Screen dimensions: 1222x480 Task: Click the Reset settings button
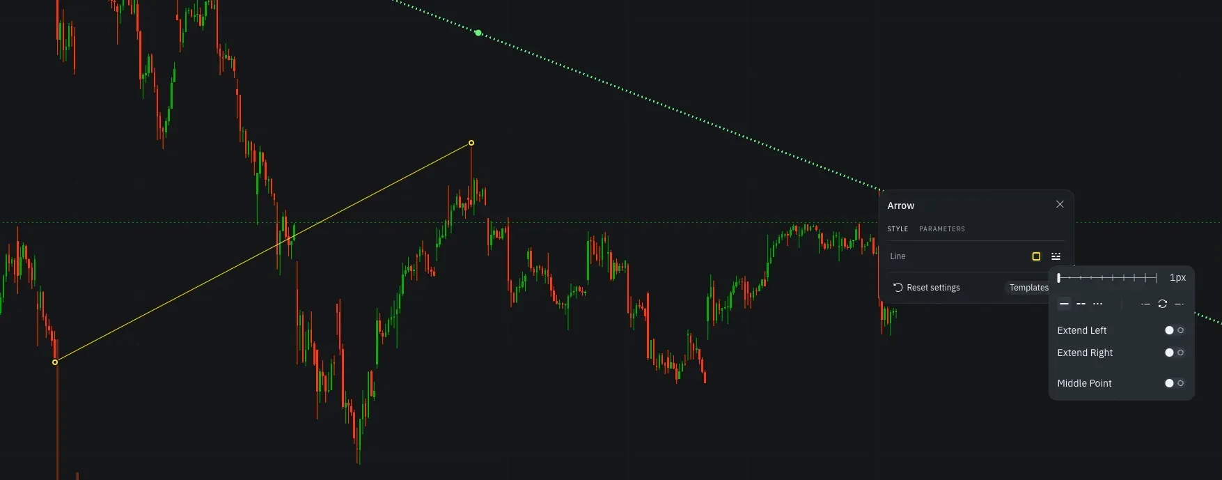click(x=926, y=288)
